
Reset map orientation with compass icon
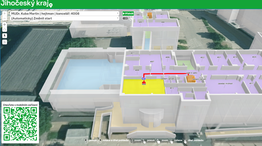[x=5, y=36]
